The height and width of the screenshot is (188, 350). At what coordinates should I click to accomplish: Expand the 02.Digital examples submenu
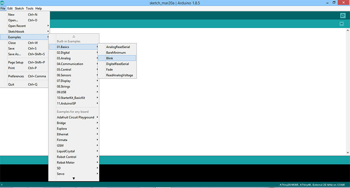(x=74, y=53)
